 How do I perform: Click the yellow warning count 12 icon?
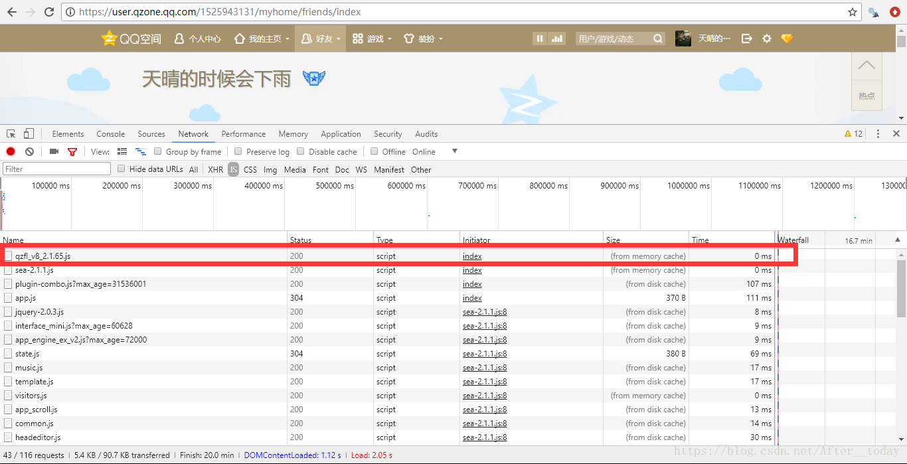[853, 133]
